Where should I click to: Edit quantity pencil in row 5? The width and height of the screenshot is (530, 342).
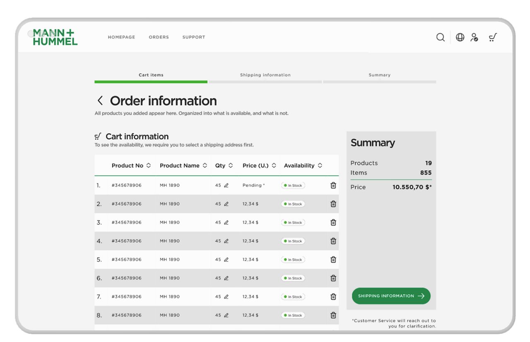226,260
